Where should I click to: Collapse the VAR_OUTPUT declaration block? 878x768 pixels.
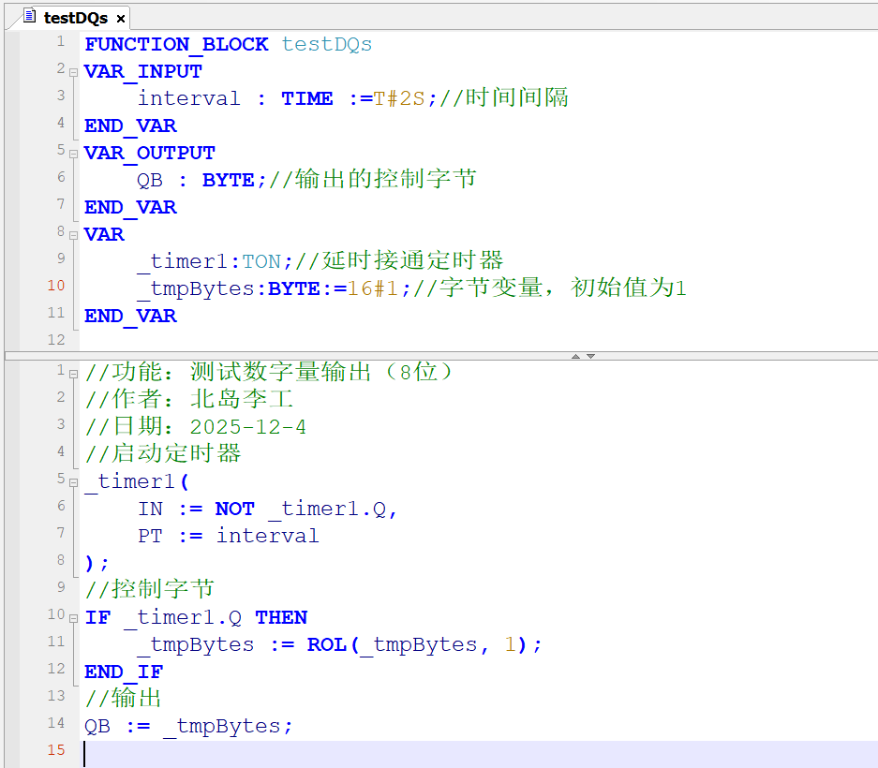[73, 152]
